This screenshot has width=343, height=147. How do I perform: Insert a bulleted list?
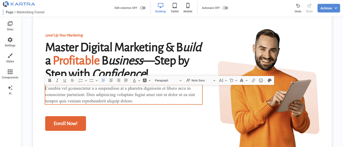coord(91,81)
